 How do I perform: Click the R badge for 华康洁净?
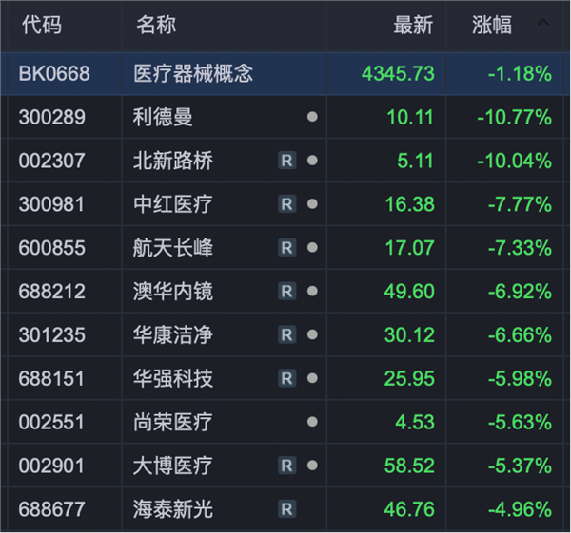(287, 334)
